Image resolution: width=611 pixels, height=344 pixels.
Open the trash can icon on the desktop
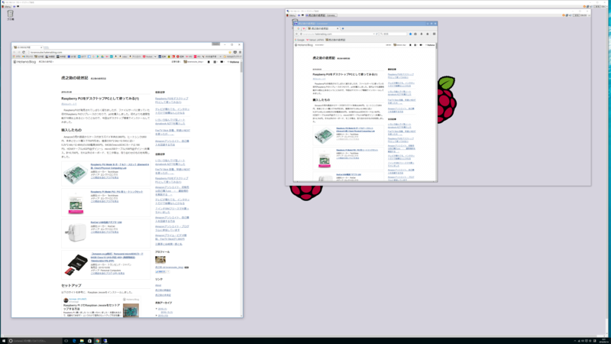pyautogui.click(x=10, y=15)
